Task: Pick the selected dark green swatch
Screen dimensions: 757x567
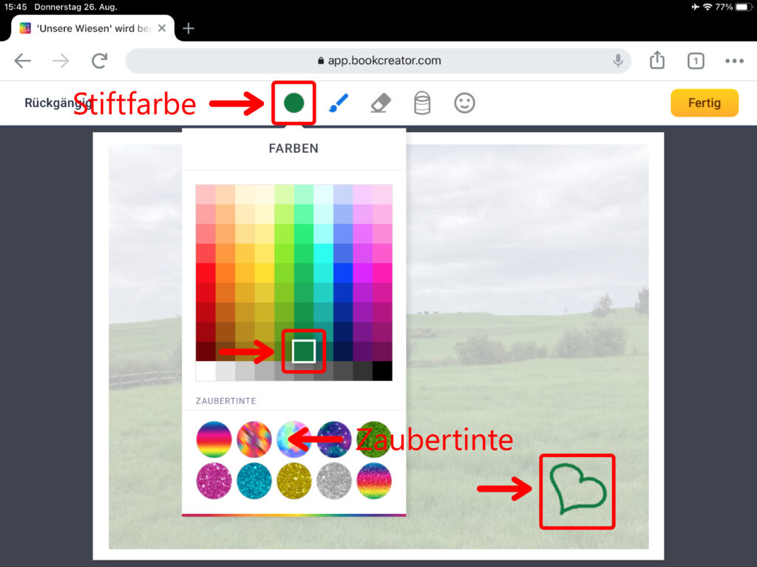Action: point(304,351)
